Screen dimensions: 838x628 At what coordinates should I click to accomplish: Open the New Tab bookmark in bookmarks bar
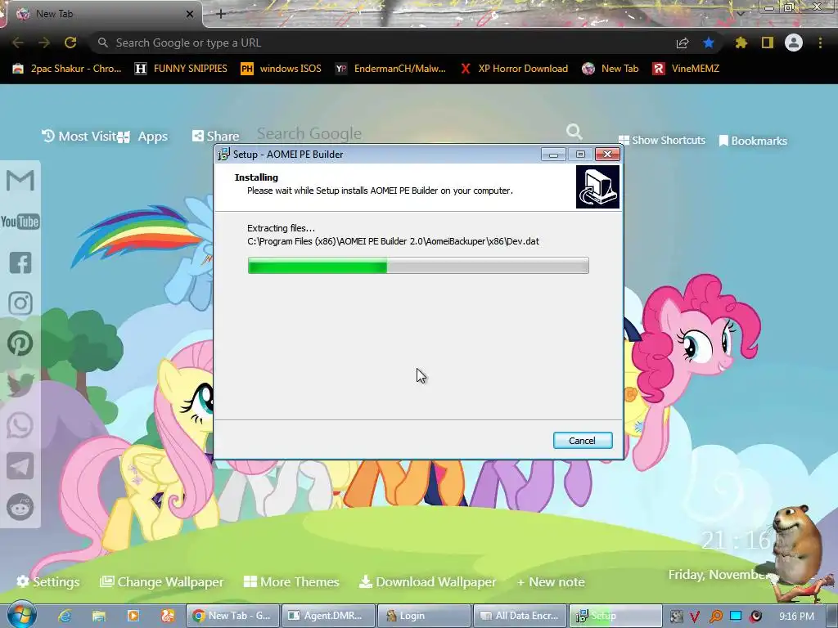pos(610,69)
